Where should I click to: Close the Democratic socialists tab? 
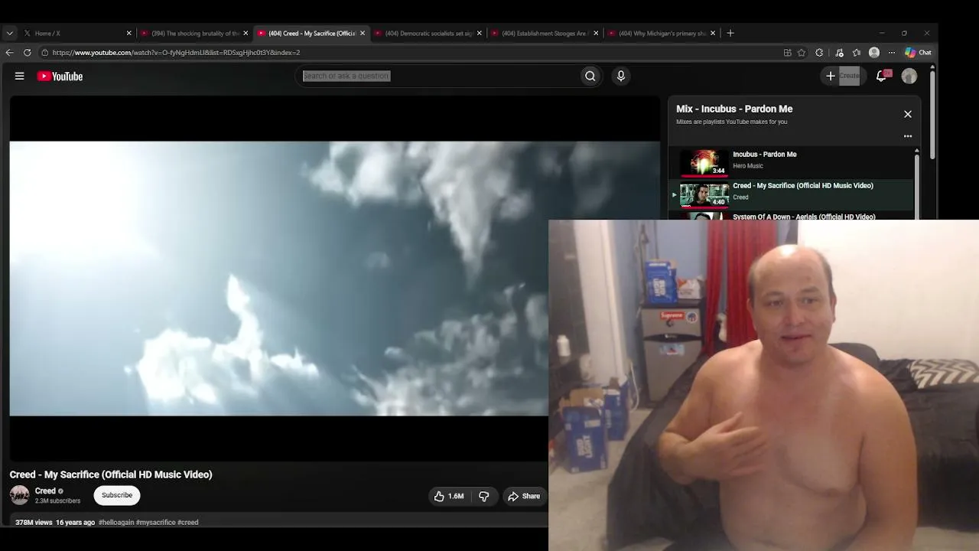pyautogui.click(x=480, y=34)
